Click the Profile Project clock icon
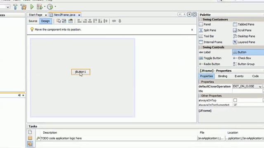The image size is (264, 148). tap(50, 7)
